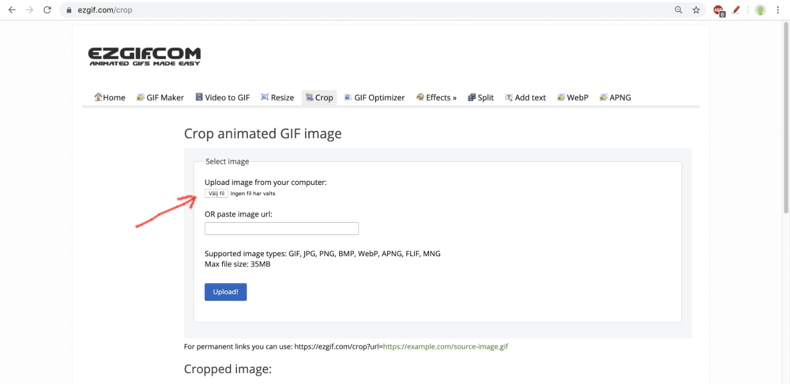Open the Video to GIF tool

coord(222,98)
